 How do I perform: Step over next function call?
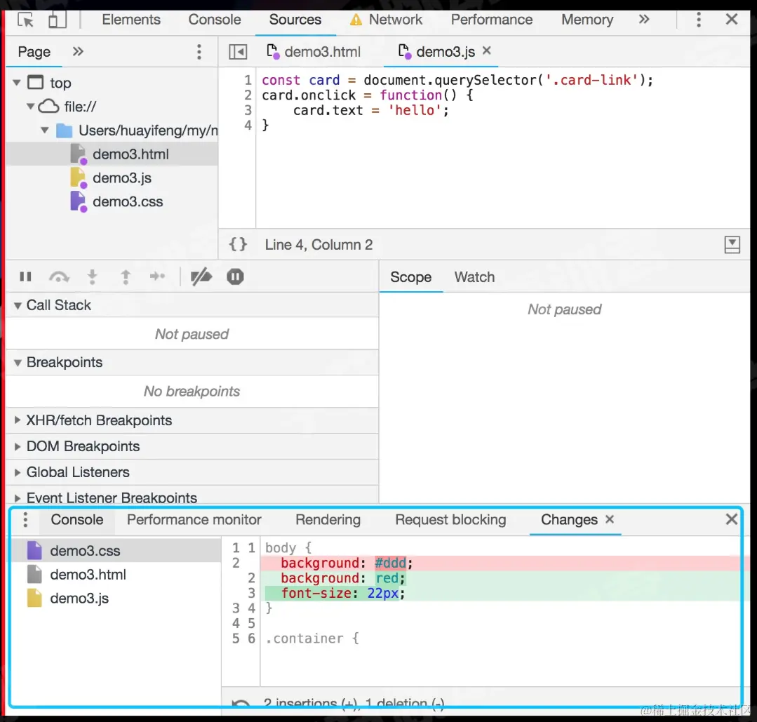[59, 276]
